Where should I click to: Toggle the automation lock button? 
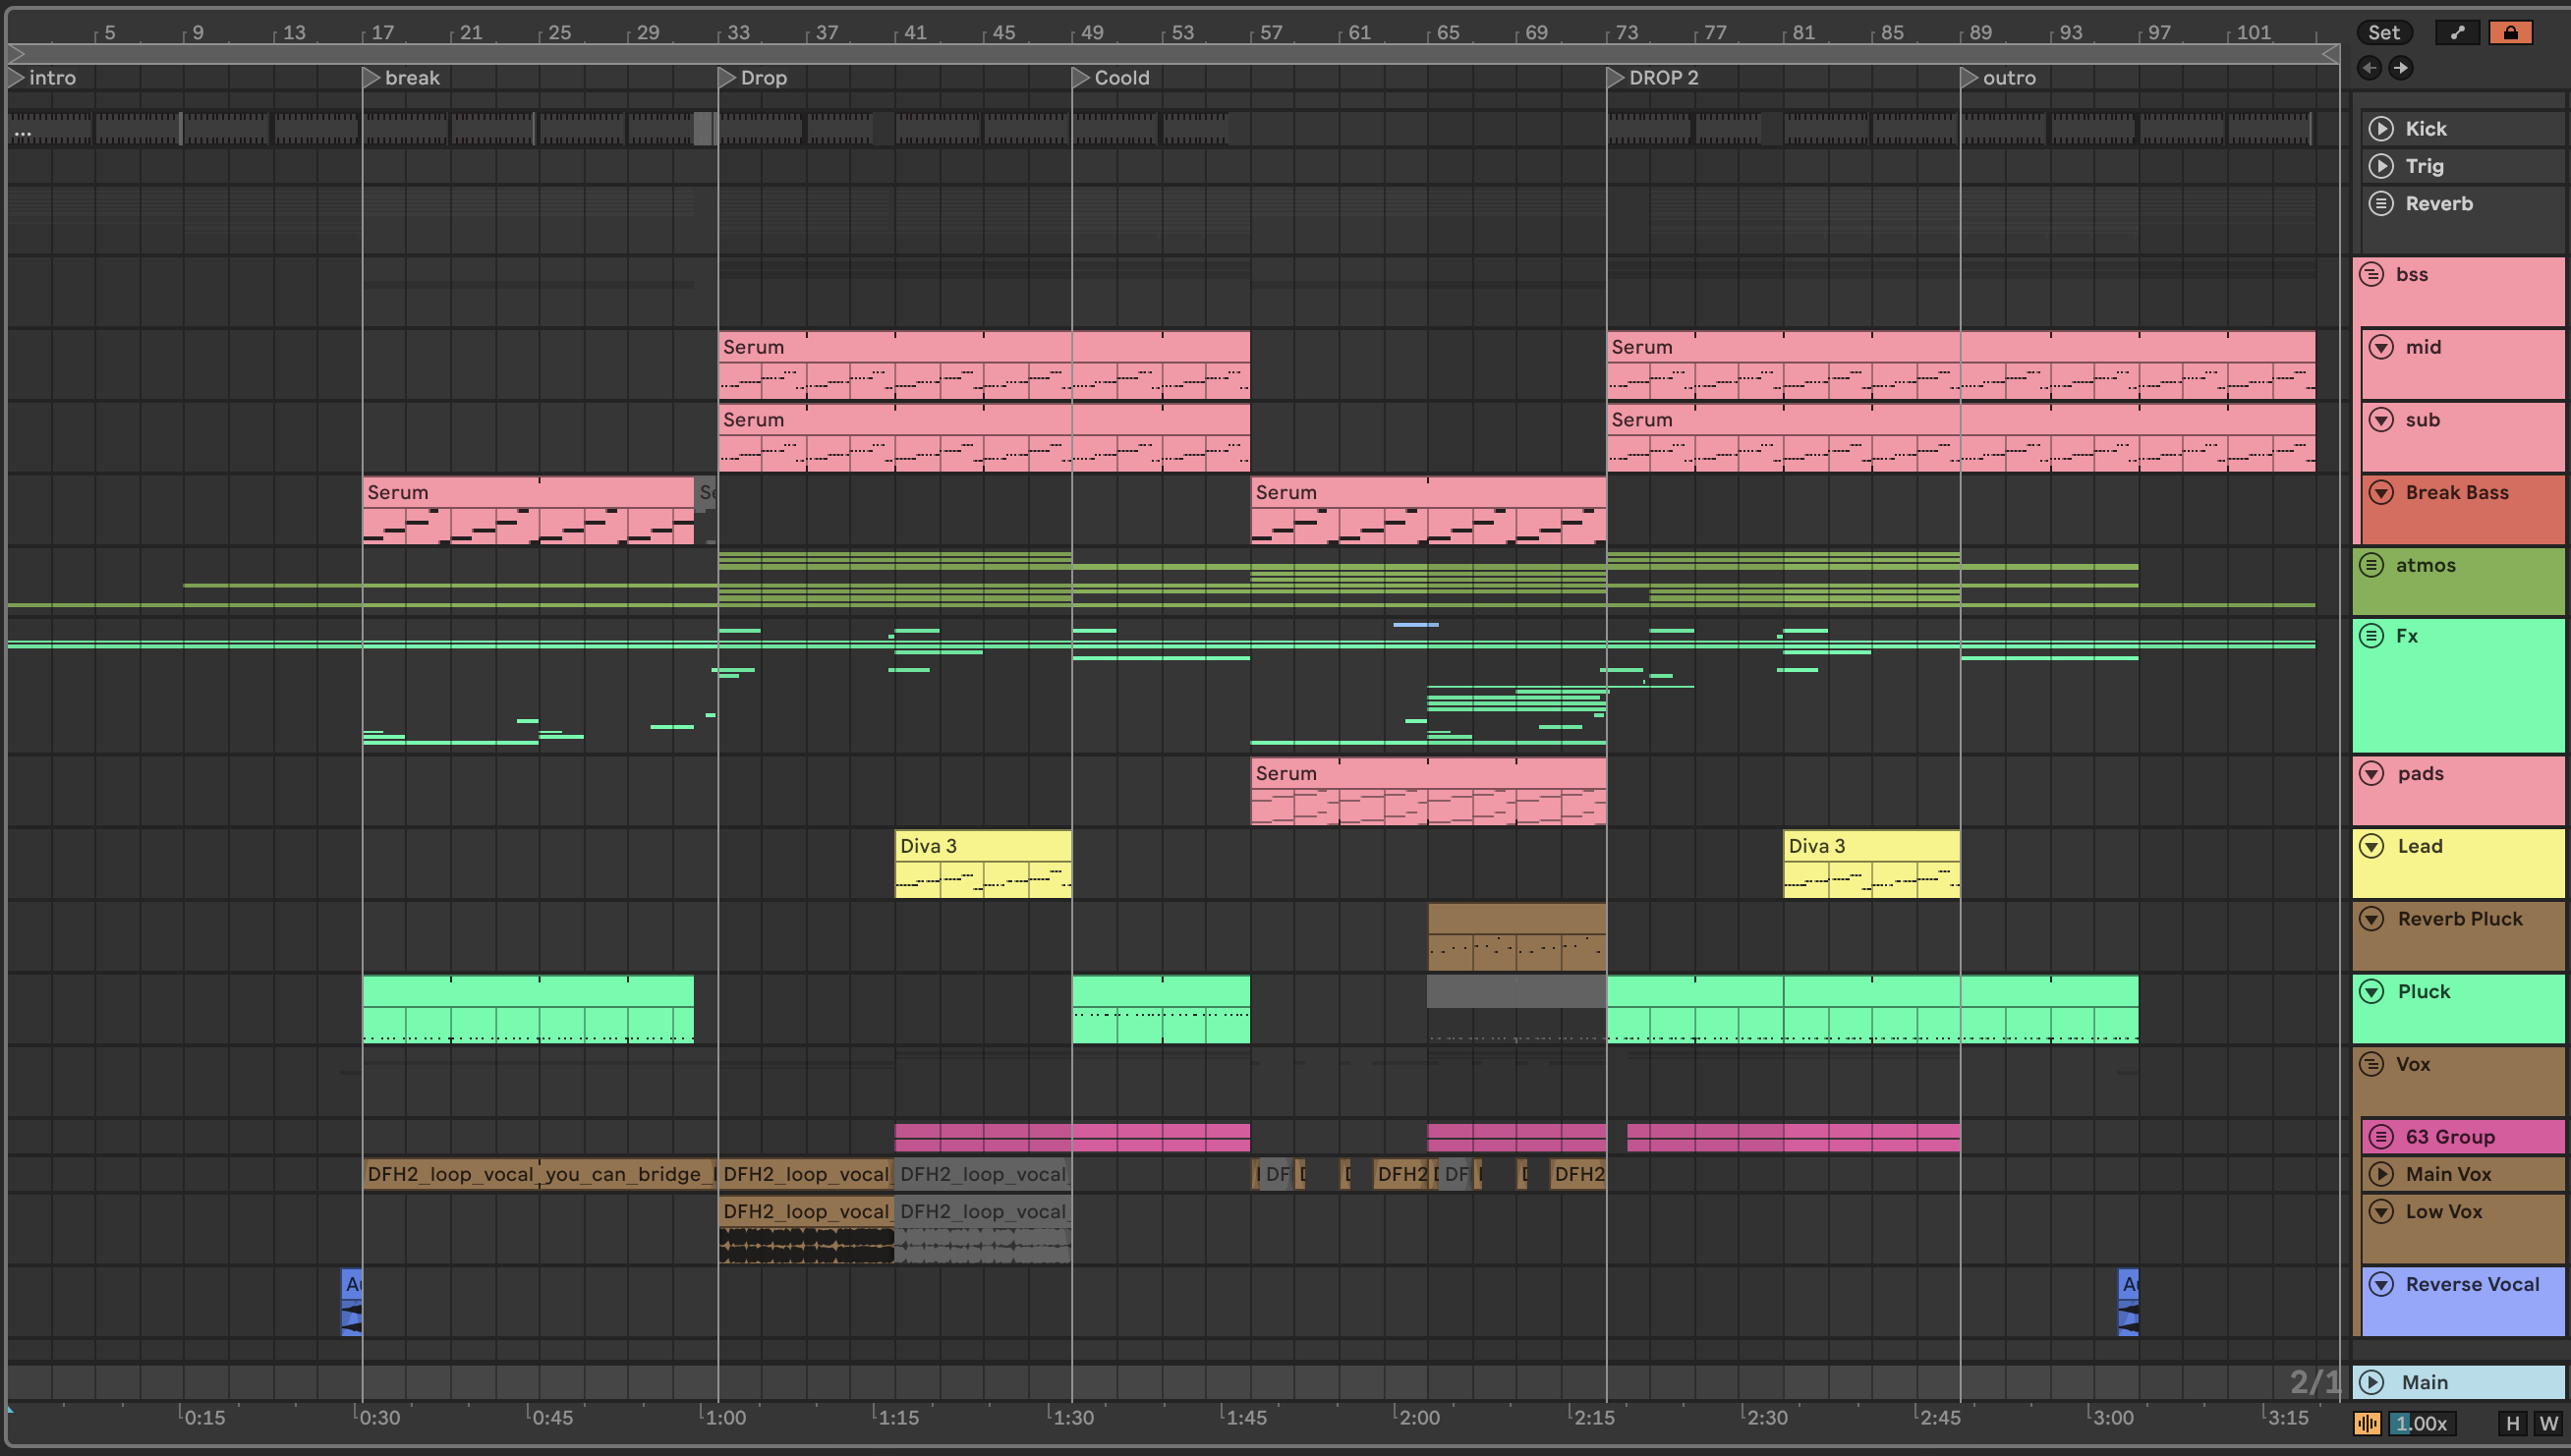2510,32
